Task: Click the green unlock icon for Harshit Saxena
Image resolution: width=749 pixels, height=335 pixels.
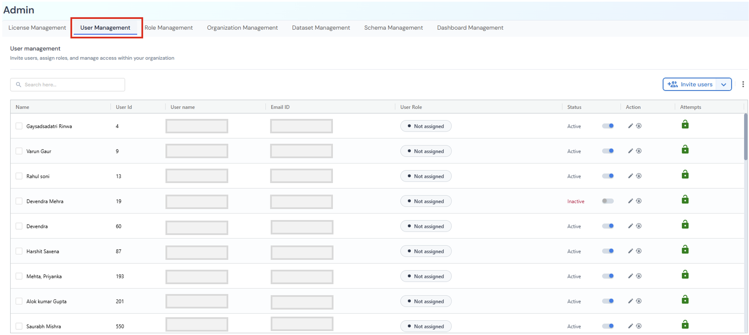Action: tap(685, 250)
